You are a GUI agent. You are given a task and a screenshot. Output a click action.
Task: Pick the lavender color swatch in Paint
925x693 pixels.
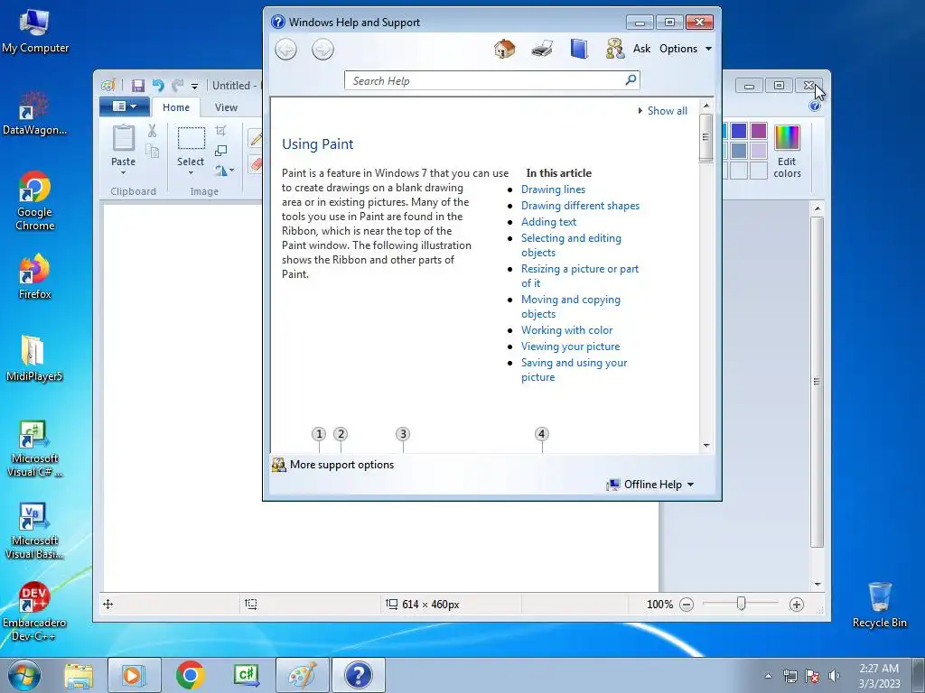coord(759,151)
